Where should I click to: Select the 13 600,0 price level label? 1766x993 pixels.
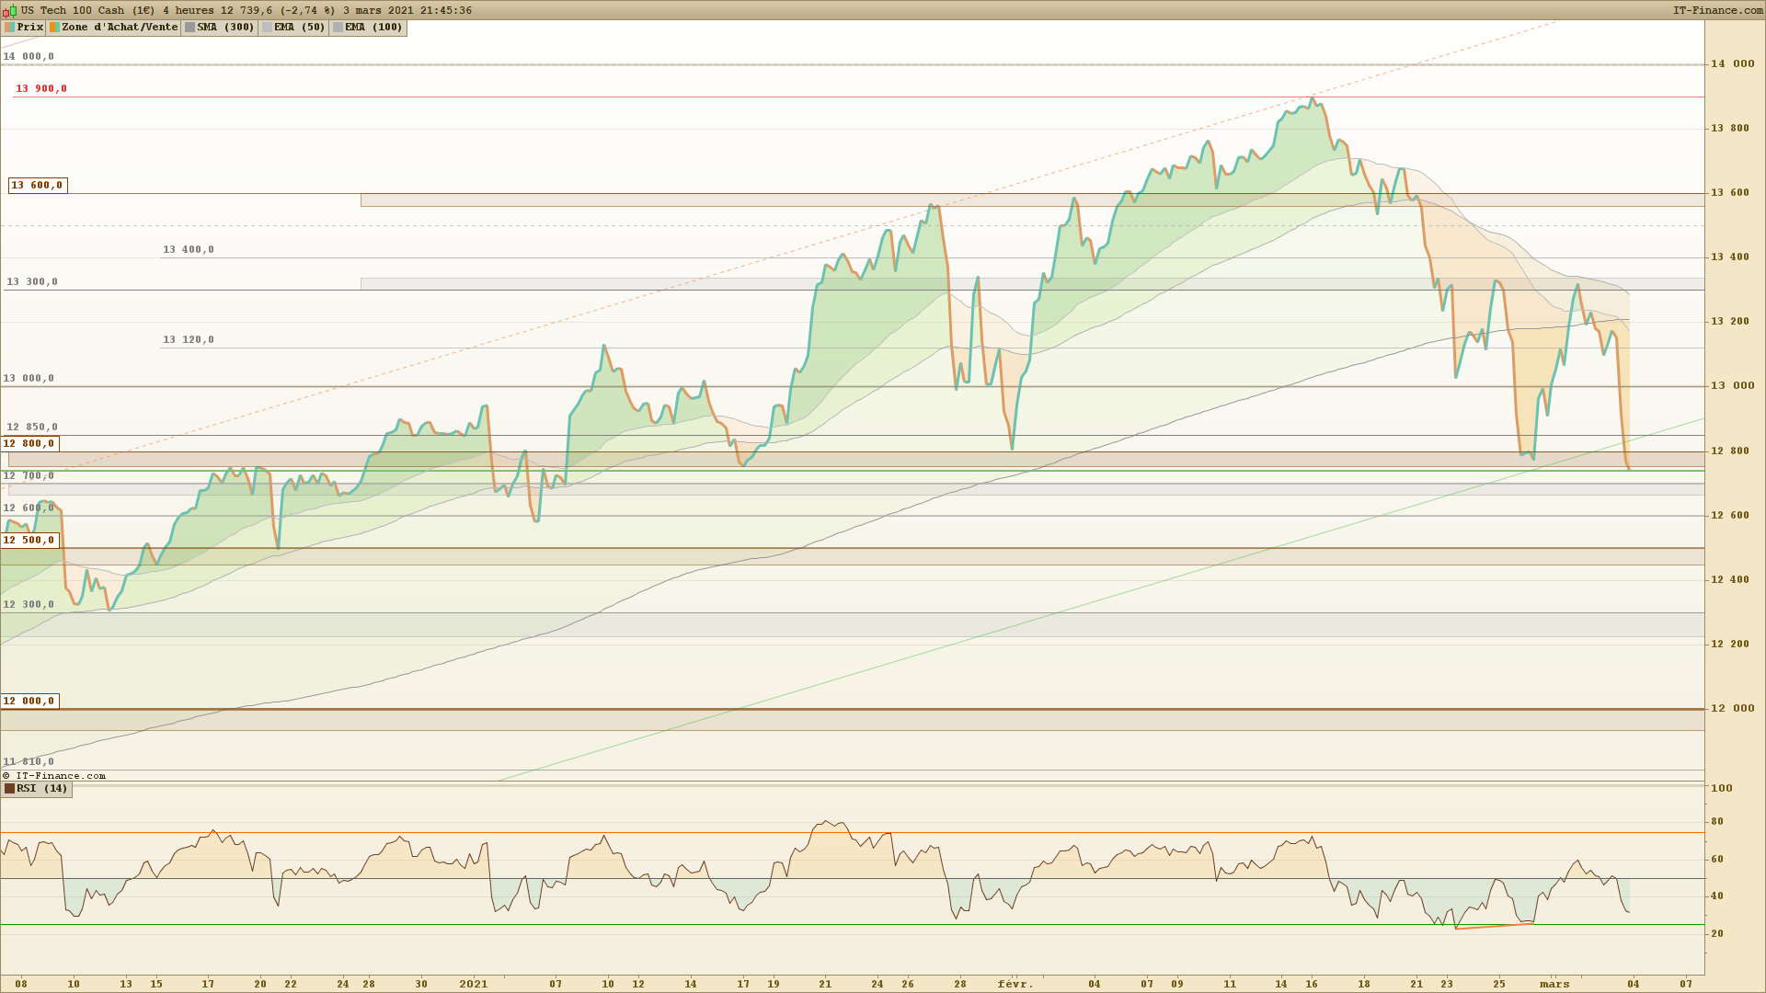[x=37, y=186]
